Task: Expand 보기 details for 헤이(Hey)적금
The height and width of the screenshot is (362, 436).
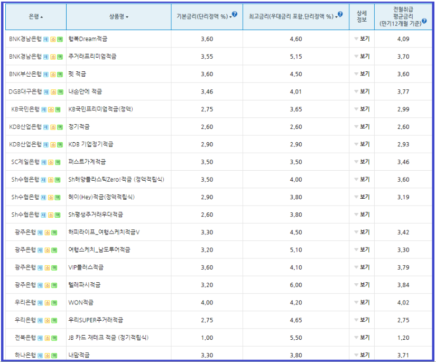Action: (x=362, y=197)
